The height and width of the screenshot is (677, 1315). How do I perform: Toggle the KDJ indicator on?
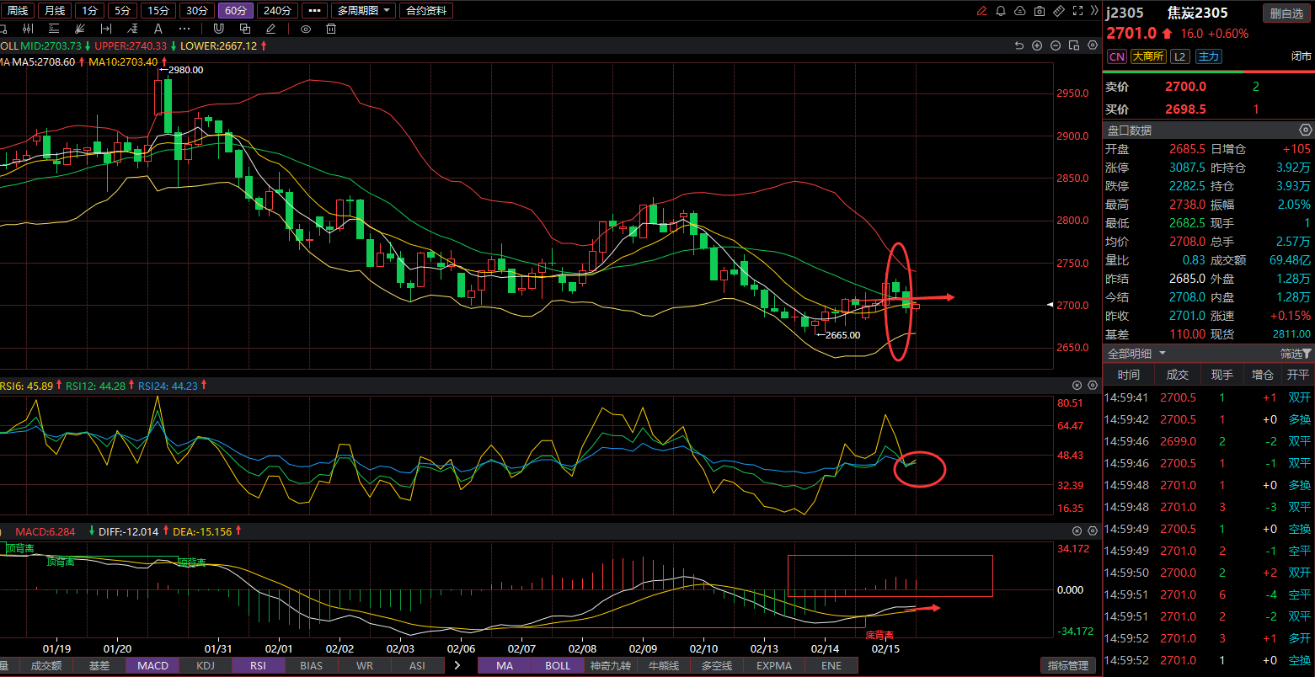pos(204,665)
